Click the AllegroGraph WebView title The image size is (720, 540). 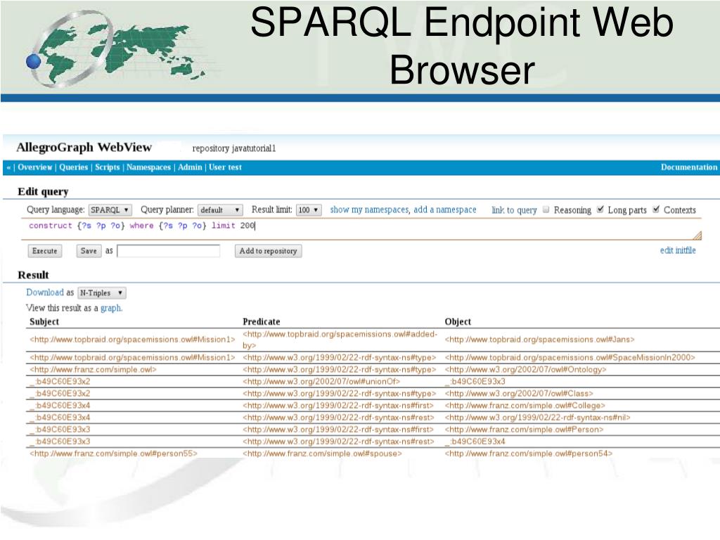click(x=84, y=148)
